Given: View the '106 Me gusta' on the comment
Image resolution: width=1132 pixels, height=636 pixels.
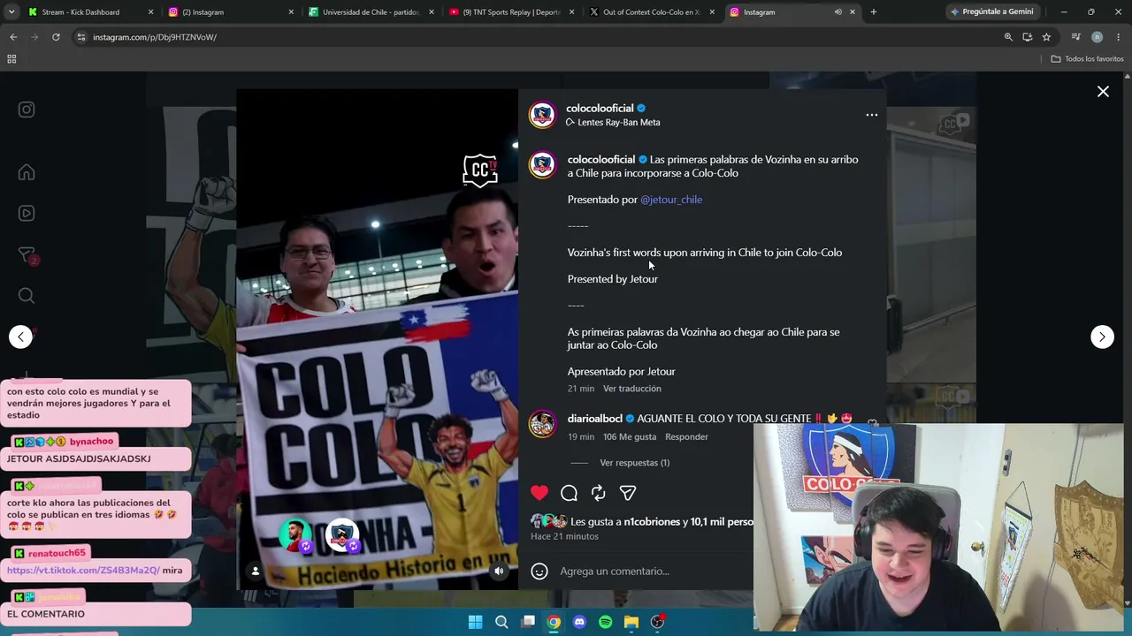Looking at the screenshot, I should tap(630, 437).
